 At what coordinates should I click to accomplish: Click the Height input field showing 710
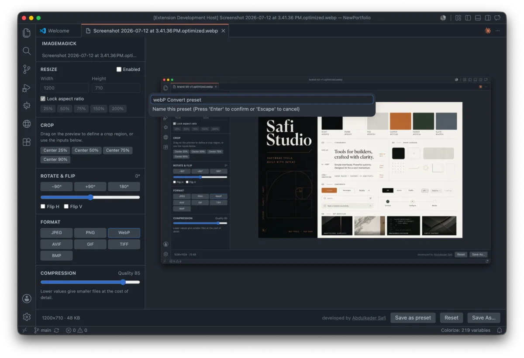(x=116, y=88)
